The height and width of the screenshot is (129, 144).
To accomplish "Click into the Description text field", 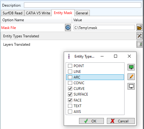I will [x=83, y=5].
